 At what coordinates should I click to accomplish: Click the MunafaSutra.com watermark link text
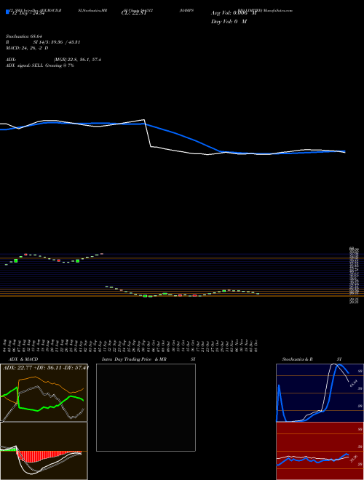tap(279, 10)
